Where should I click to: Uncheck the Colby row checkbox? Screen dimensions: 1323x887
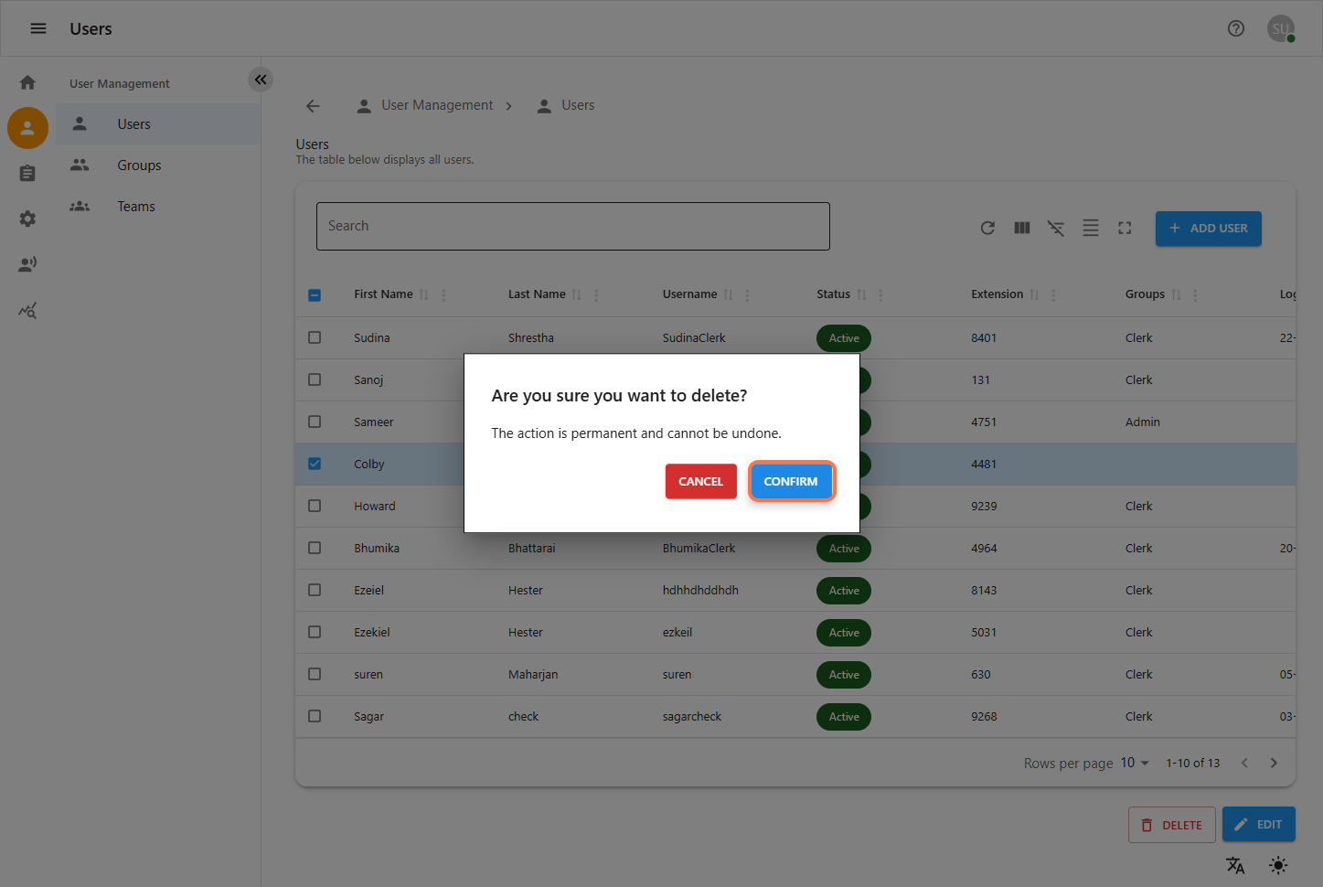[x=315, y=464]
